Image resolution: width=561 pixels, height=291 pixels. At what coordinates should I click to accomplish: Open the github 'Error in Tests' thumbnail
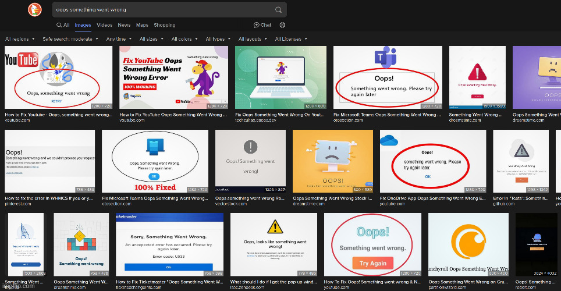[521, 161]
